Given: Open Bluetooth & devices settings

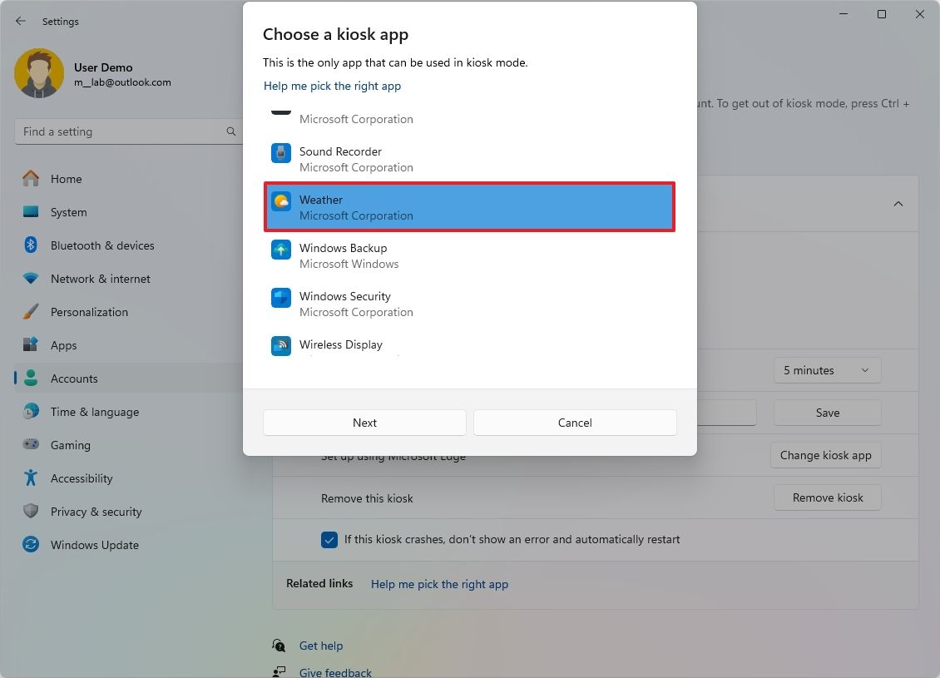Looking at the screenshot, I should click(x=101, y=245).
